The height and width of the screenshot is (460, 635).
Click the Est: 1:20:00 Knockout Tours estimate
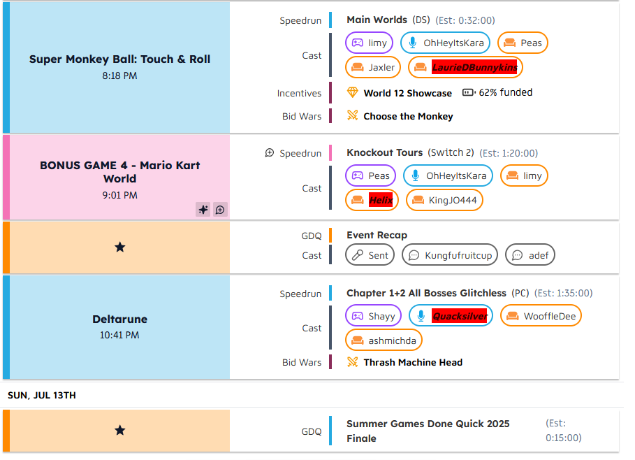(x=509, y=153)
